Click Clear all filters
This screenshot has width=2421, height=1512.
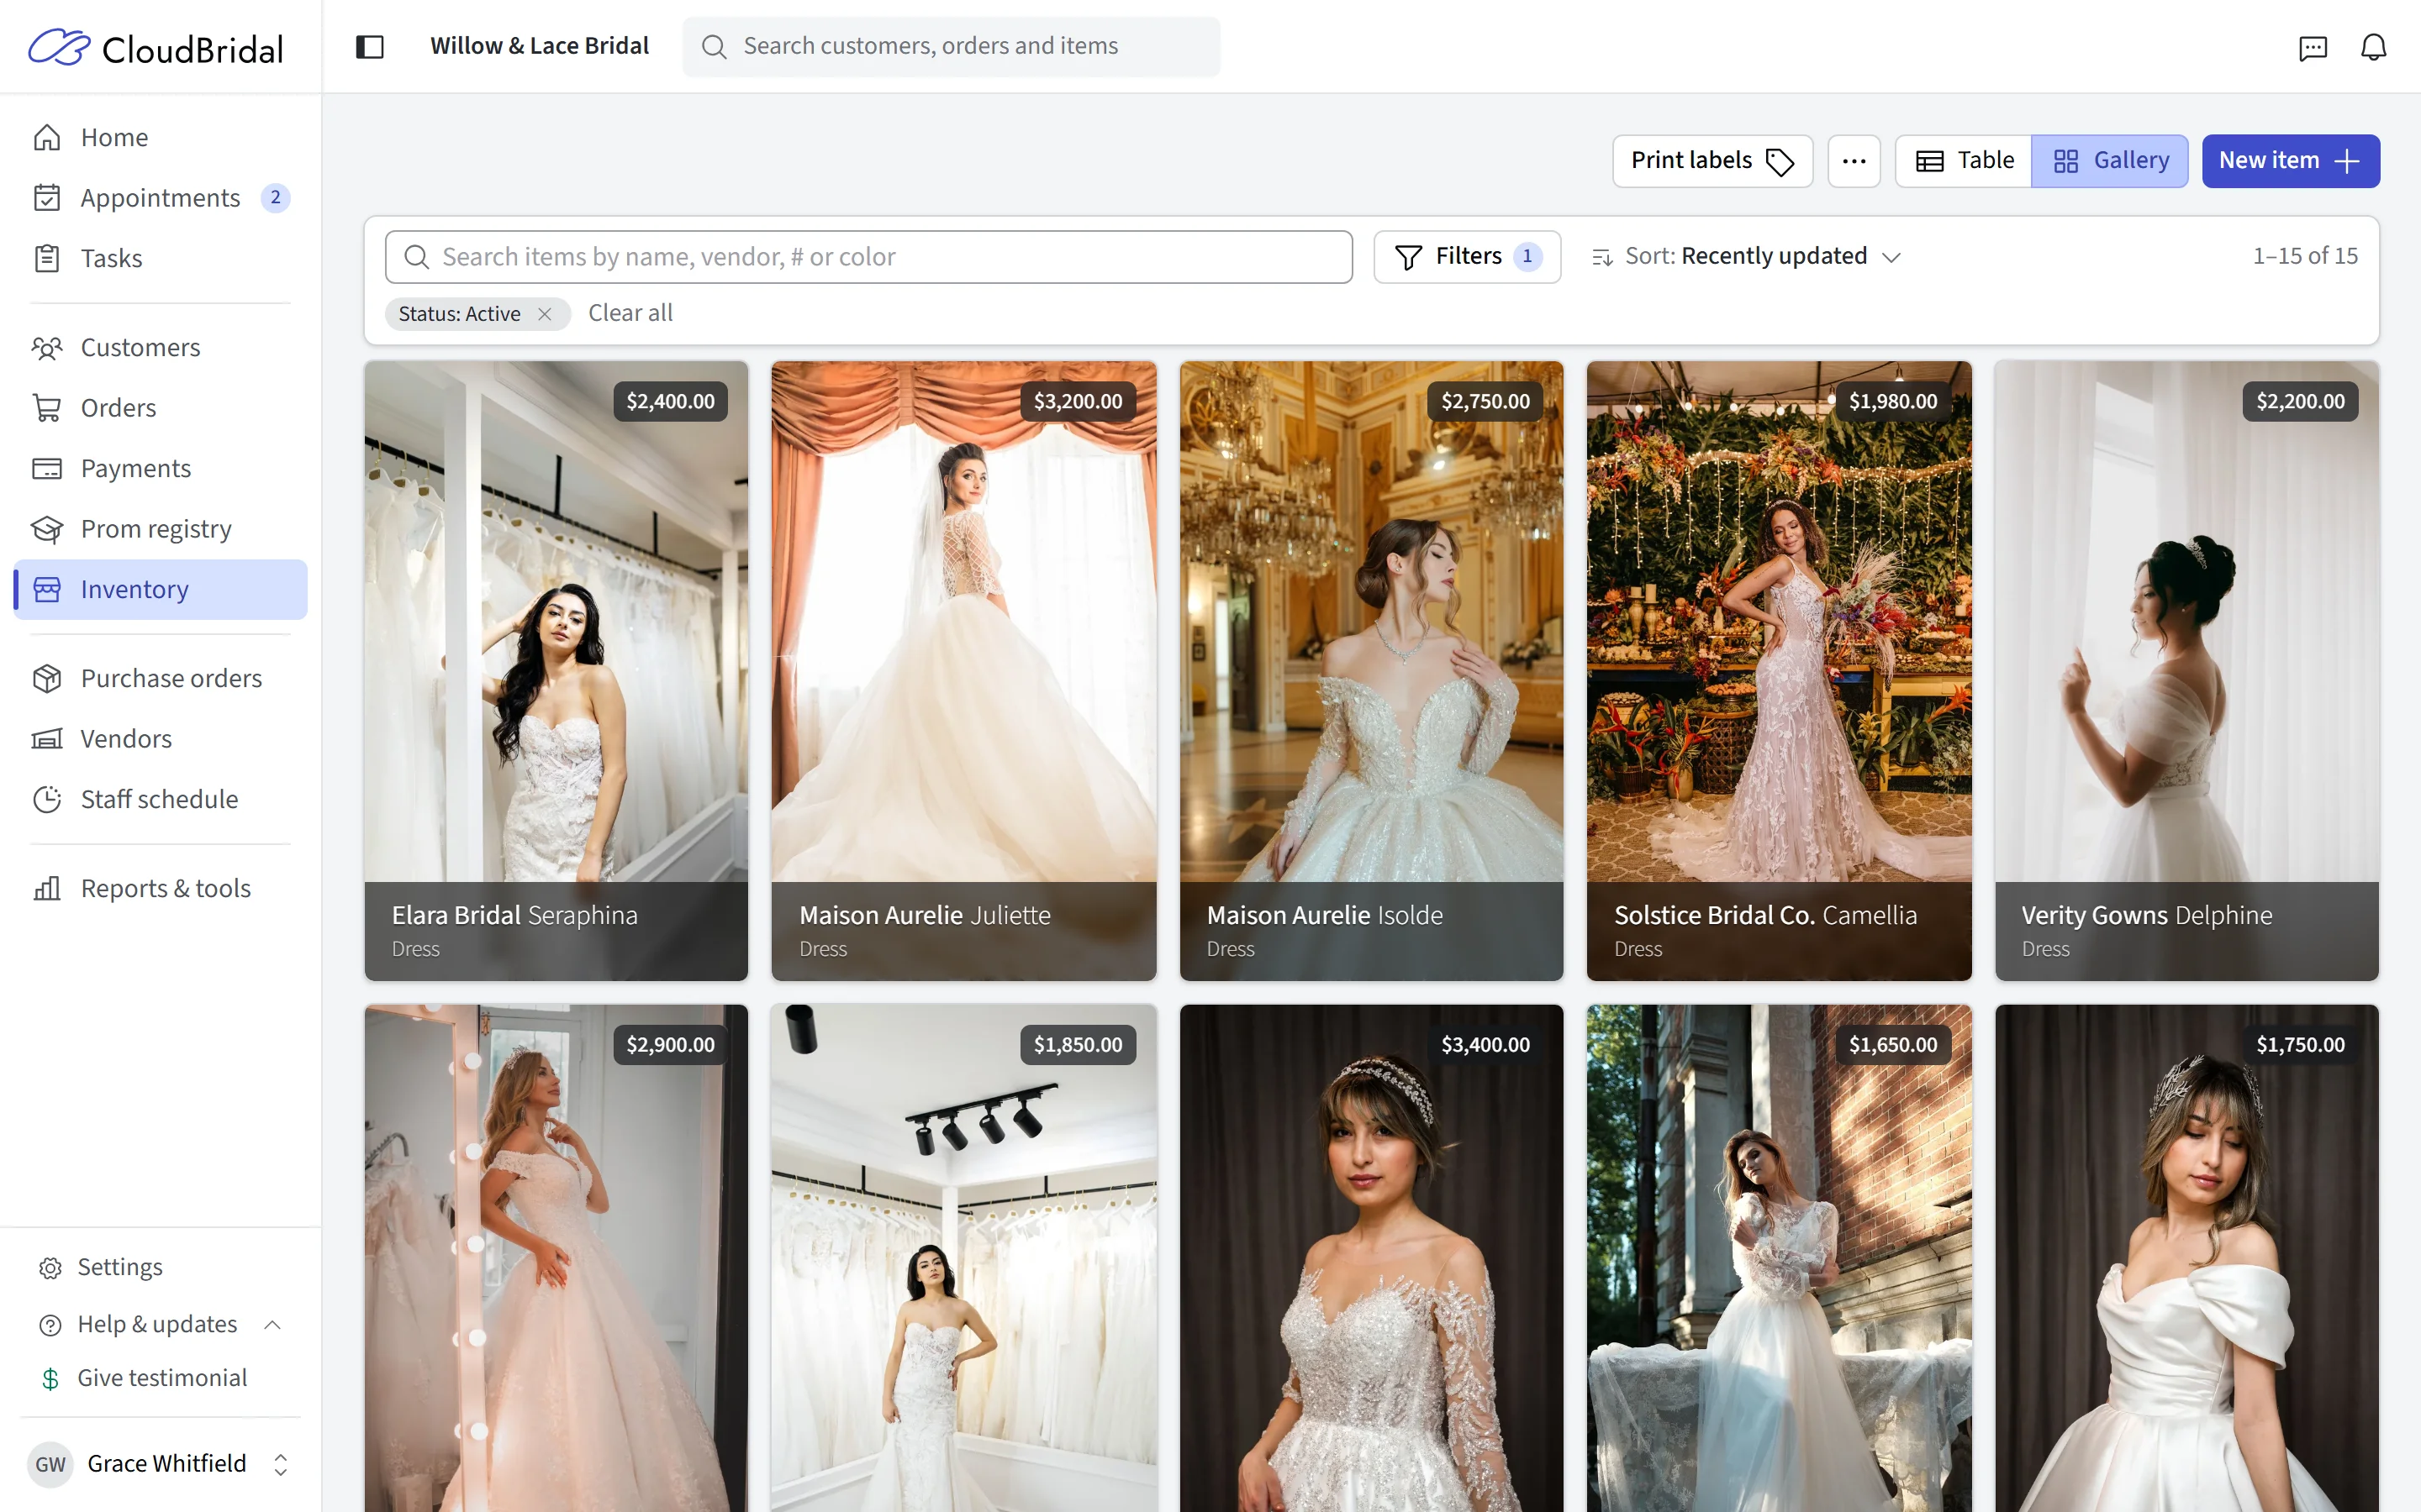(x=630, y=313)
